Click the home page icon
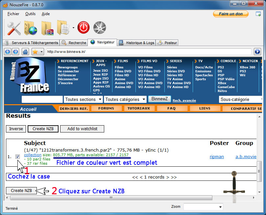Screen dimensions: 266x215 pos(25,52)
